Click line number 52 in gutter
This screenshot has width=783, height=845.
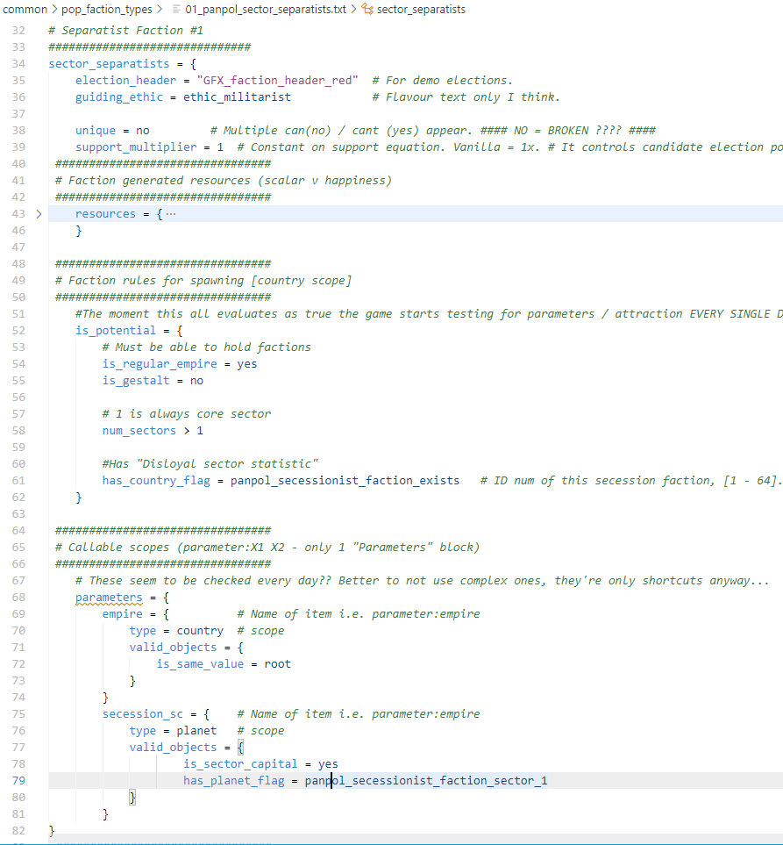pos(18,330)
